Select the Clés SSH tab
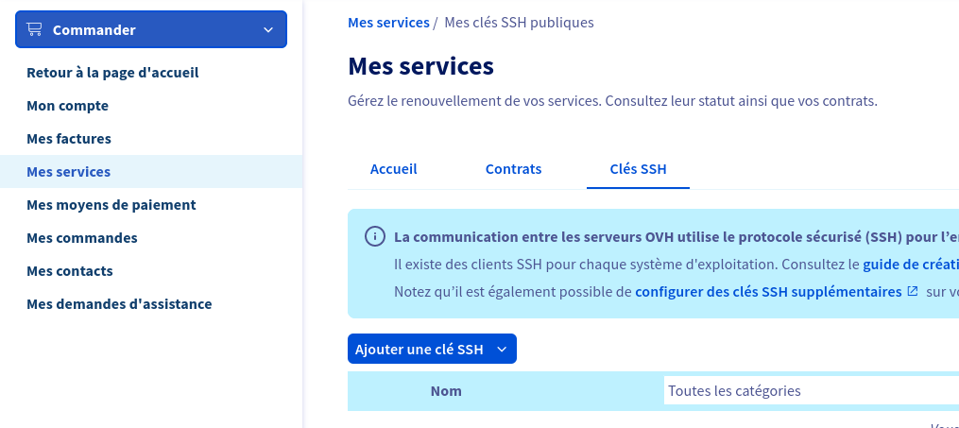The width and height of the screenshot is (959, 428). tap(638, 169)
